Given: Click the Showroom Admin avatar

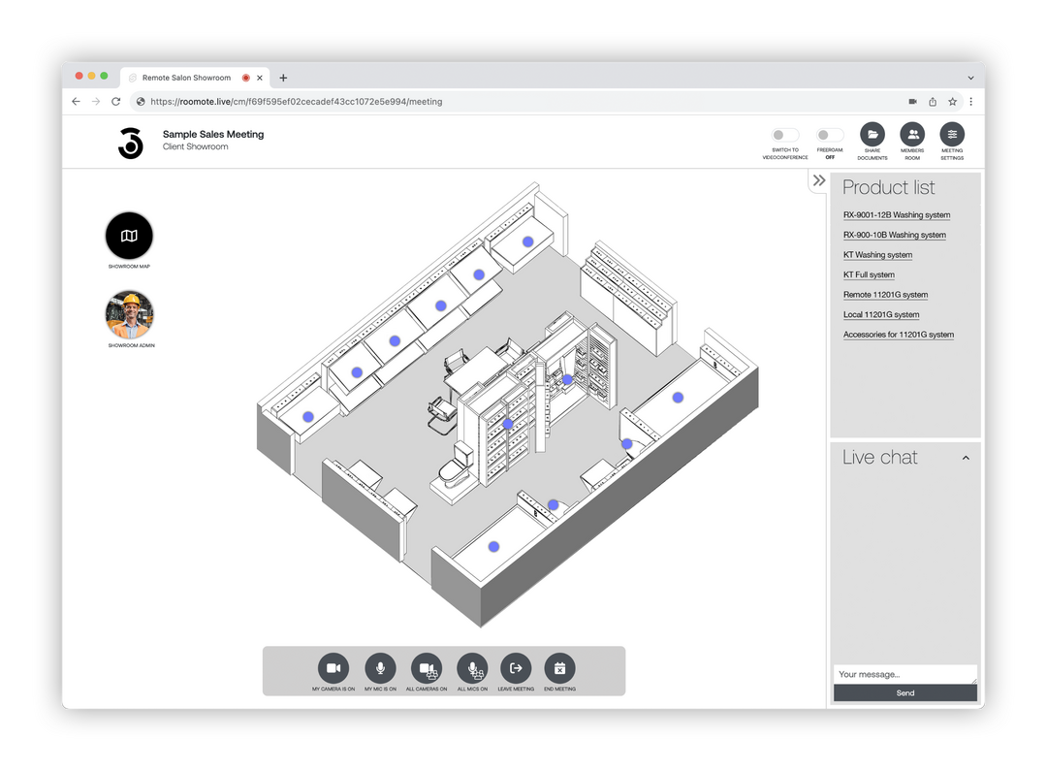Looking at the screenshot, I should point(129,315).
